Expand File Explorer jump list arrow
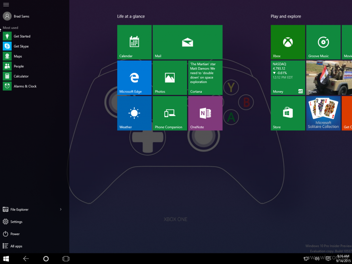This screenshot has width=352, height=264. (x=60, y=209)
